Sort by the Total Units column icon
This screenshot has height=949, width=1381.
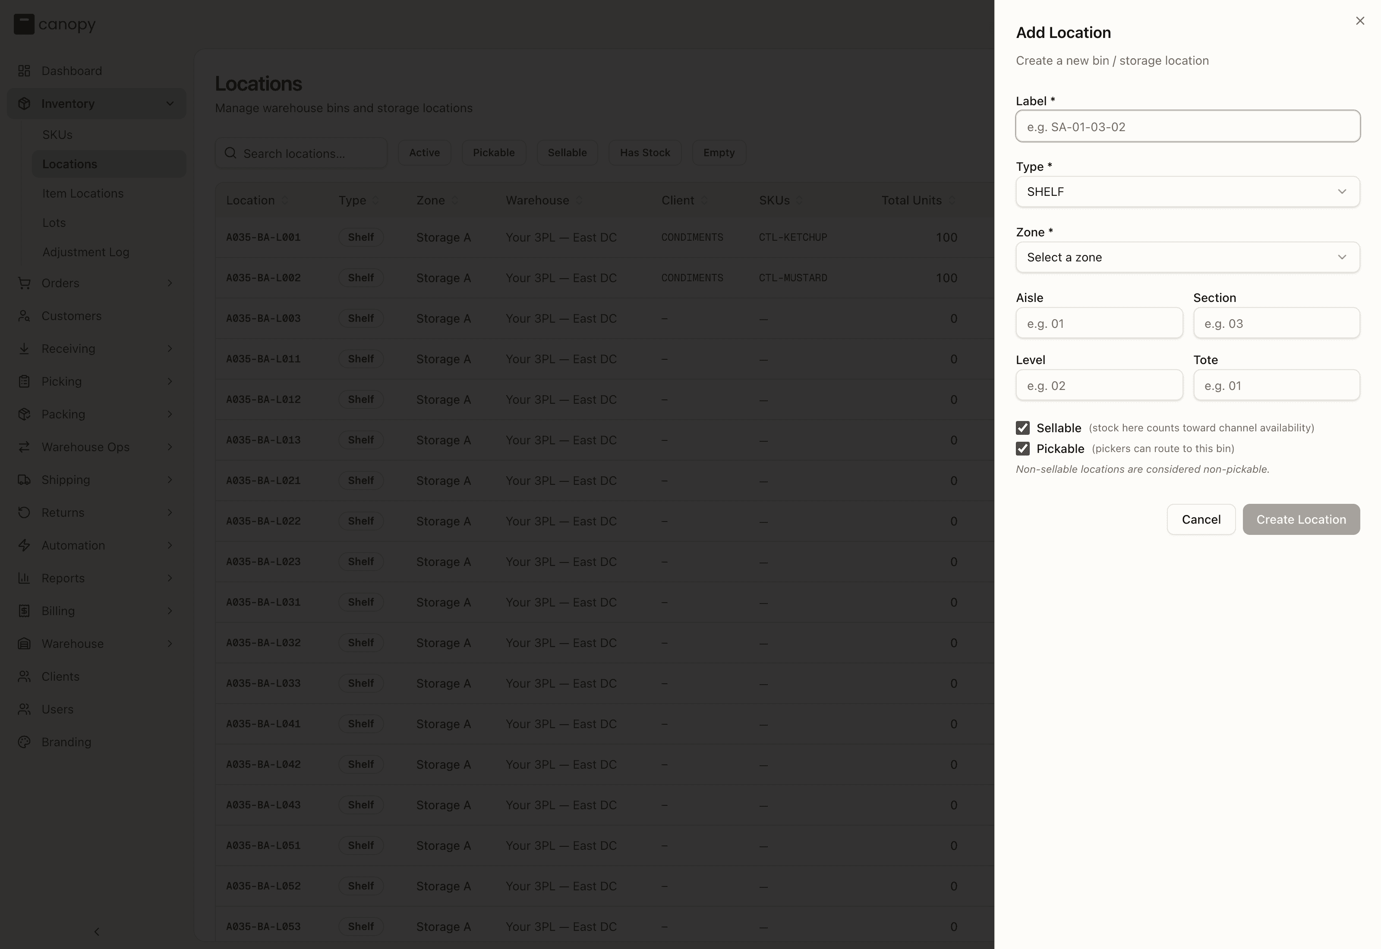[952, 201]
